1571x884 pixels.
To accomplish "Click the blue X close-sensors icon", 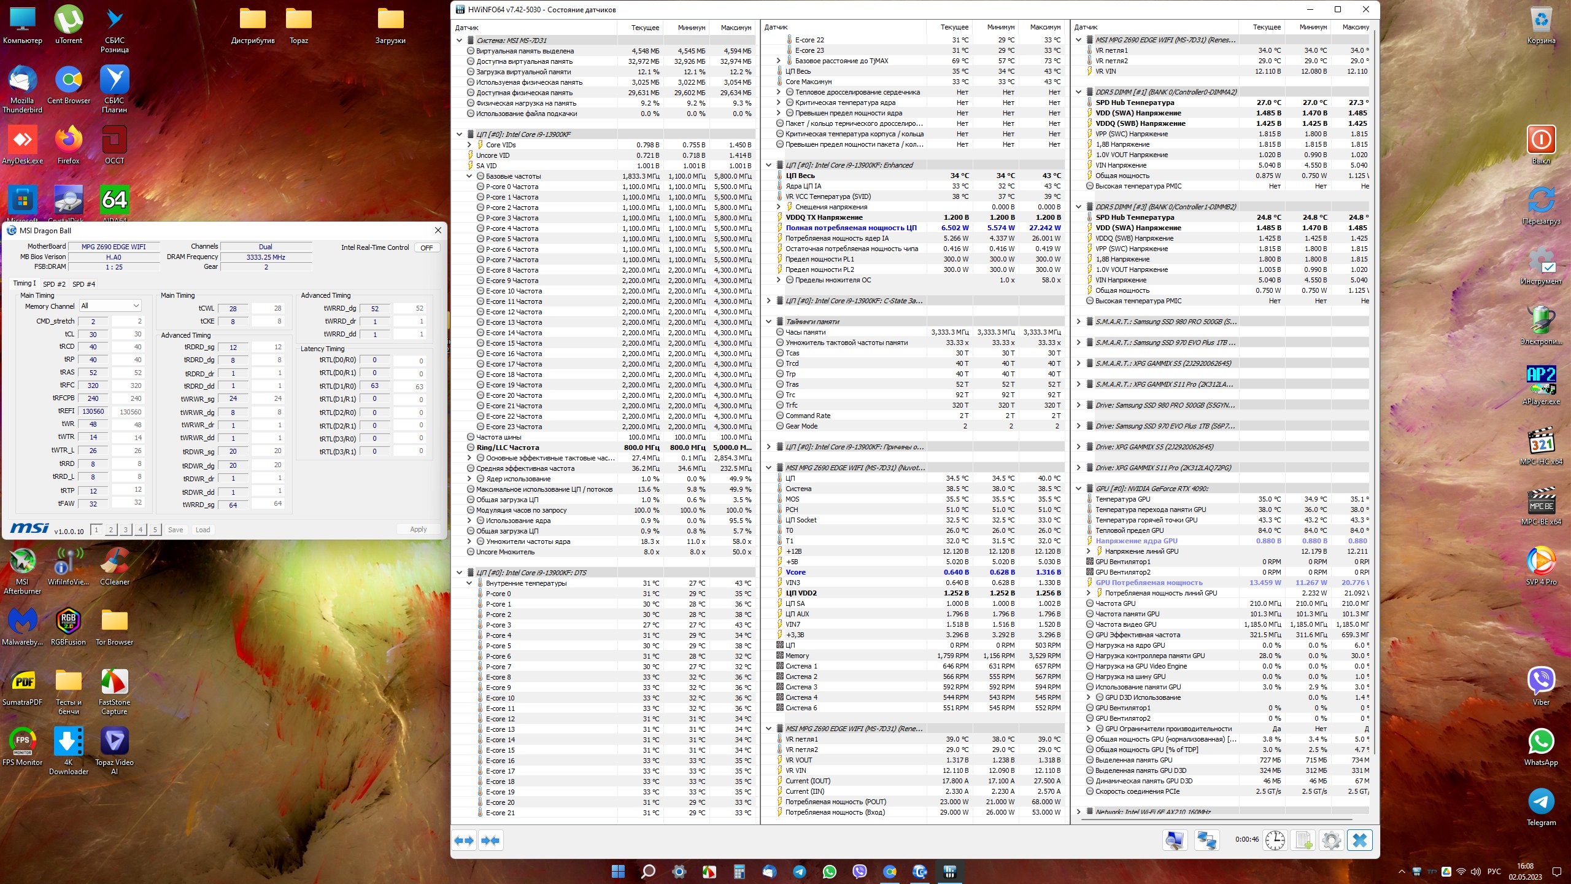I will [x=1359, y=840].
